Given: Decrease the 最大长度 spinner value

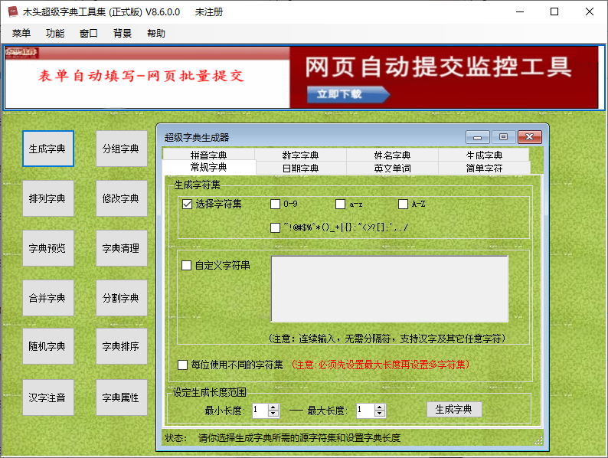Looking at the screenshot, I should pos(378,414).
